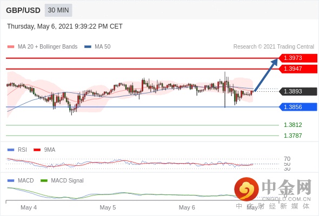Click the MACD Signal green legend swatch
The width and height of the screenshot is (319, 216).
(x=44, y=181)
